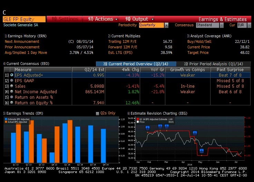Expand the 97) Actions dropdown arrow

116,19
